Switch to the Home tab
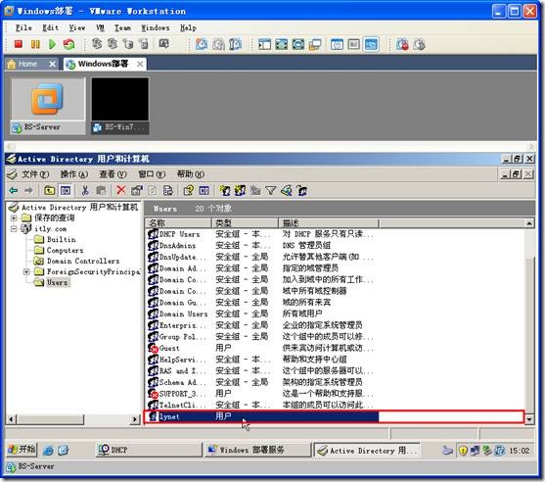The width and height of the screenshot is (545, 482). (x=27, y=64)
